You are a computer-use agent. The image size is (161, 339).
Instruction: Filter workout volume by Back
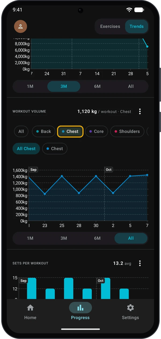(43, 131)
